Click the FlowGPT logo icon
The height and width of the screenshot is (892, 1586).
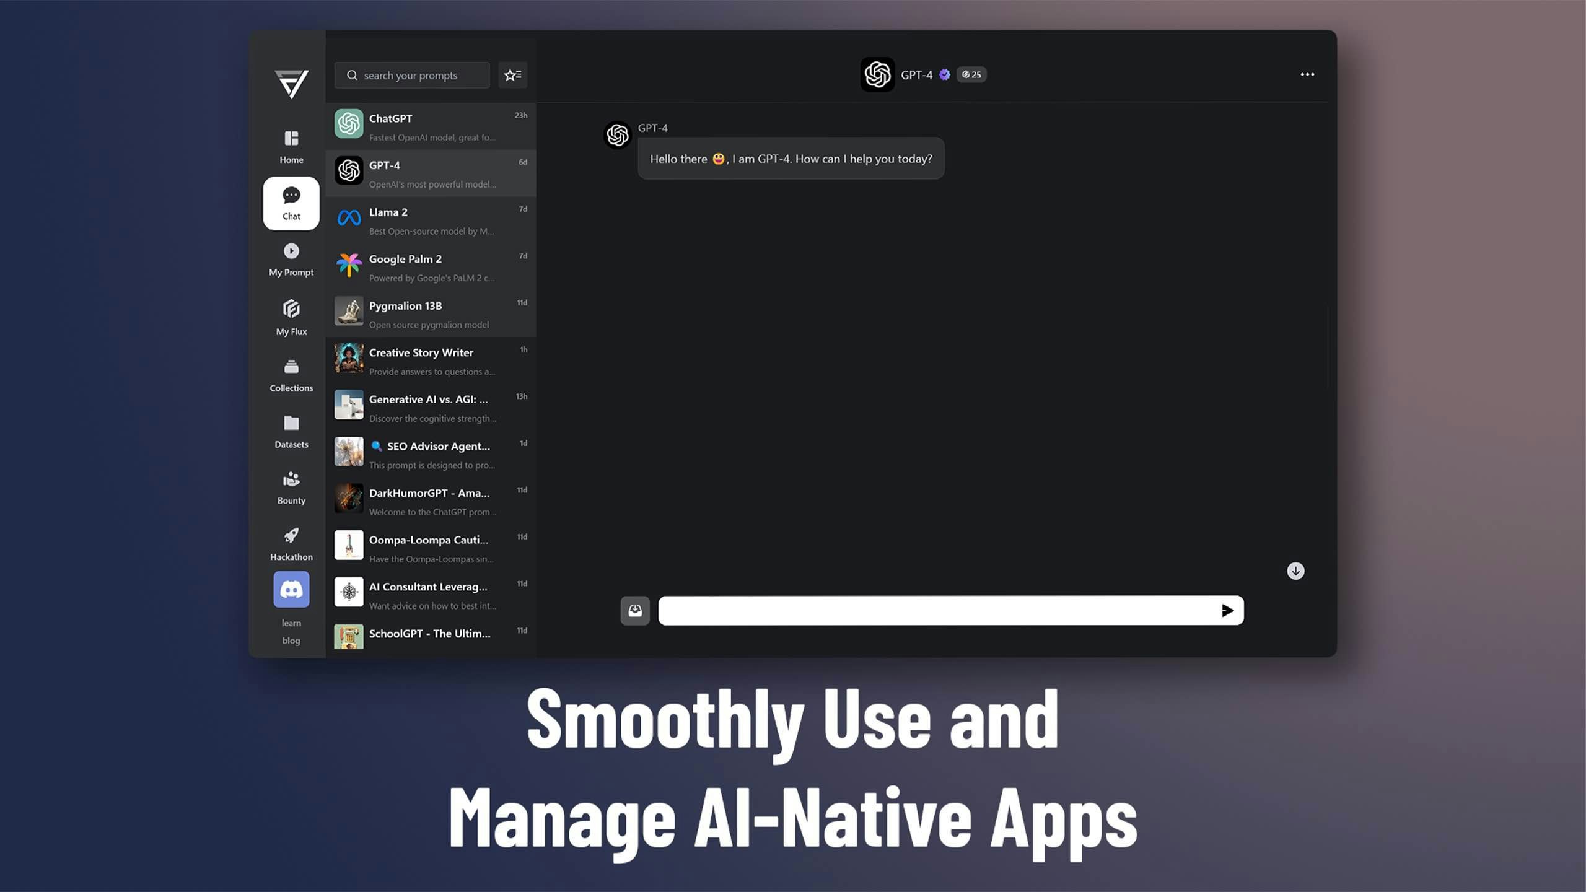coord(291,84)
